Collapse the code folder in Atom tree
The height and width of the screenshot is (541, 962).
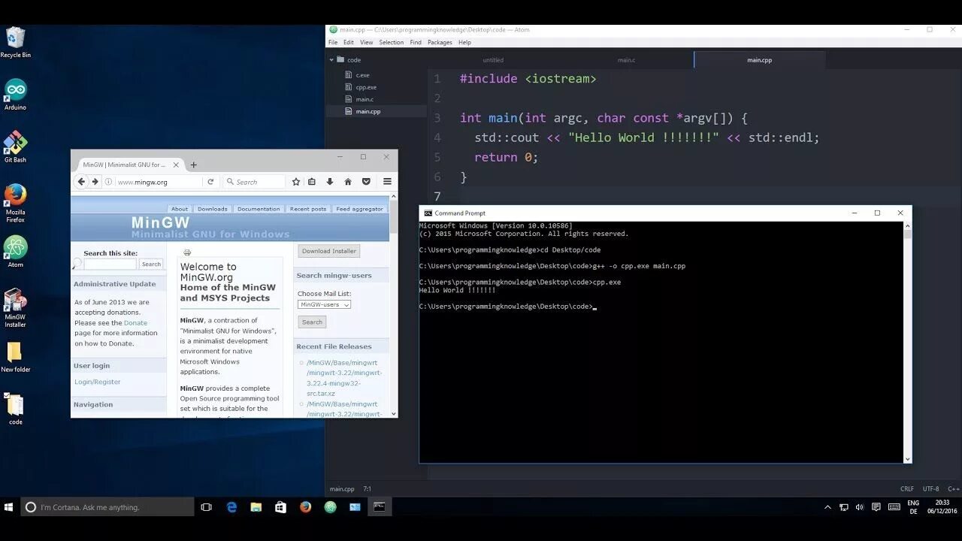click(331, 59)
